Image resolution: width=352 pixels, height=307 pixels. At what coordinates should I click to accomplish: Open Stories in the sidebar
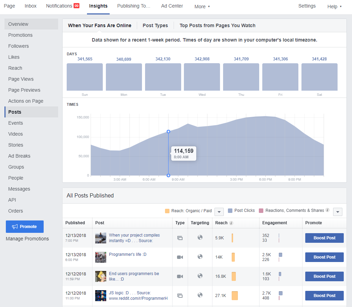[31, 145]
